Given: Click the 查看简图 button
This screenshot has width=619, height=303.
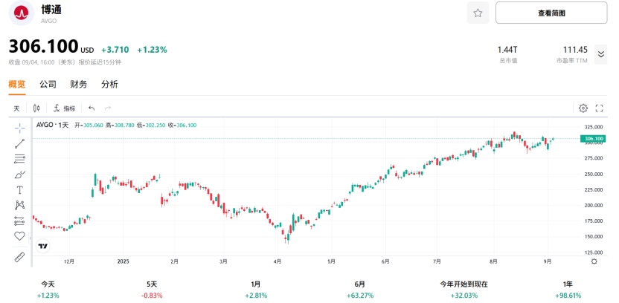Looking at the screenshot, I should click(x=551, y=13).
